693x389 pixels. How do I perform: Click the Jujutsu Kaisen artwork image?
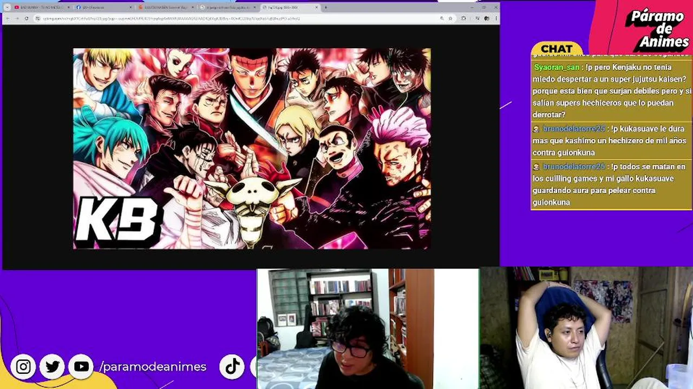click(x=252, y=149)
